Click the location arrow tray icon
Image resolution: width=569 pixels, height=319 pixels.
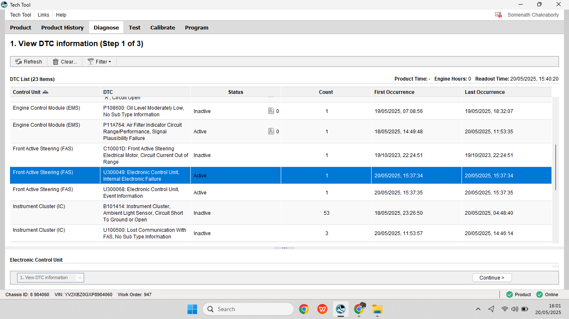492,309
